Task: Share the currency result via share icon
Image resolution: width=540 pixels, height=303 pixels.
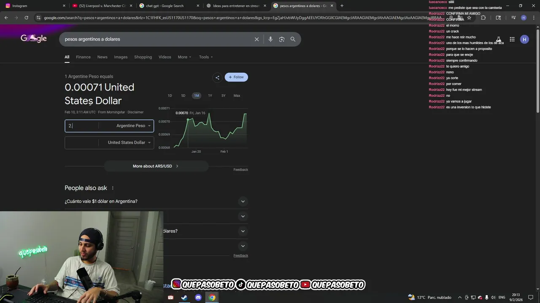Action: coord(217,77)
